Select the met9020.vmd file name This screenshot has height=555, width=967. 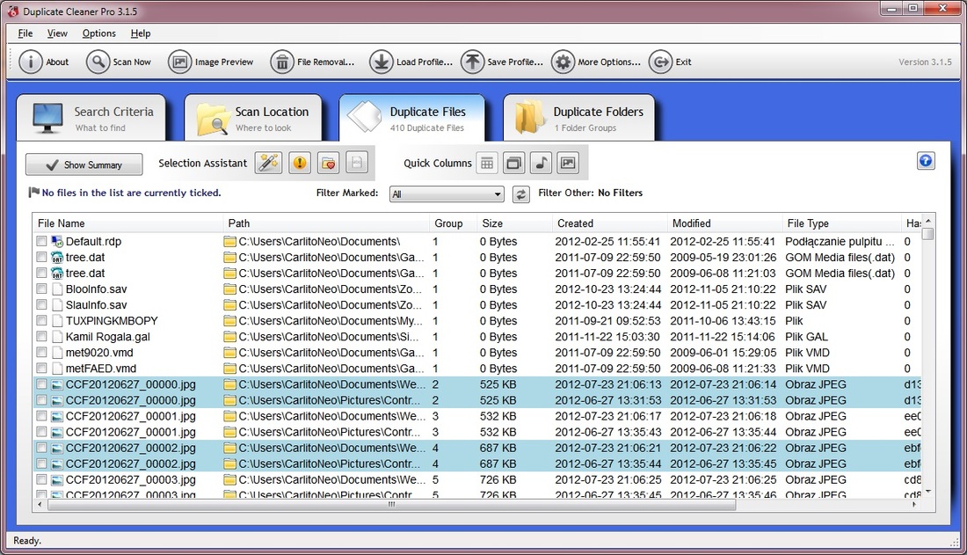tap(99, 353)
